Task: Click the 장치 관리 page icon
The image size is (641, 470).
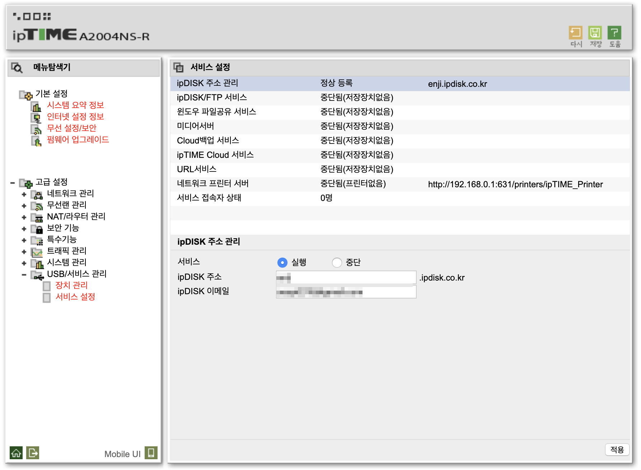Action: tap(47, 286)
